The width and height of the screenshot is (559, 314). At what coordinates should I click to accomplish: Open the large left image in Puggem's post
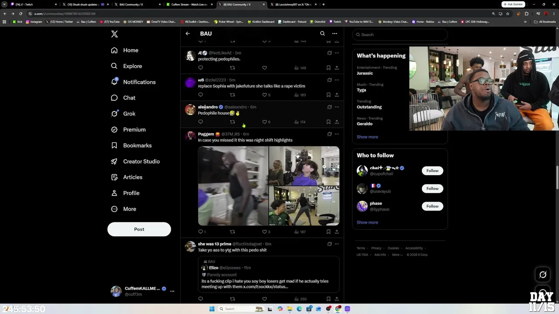(233, 186)
